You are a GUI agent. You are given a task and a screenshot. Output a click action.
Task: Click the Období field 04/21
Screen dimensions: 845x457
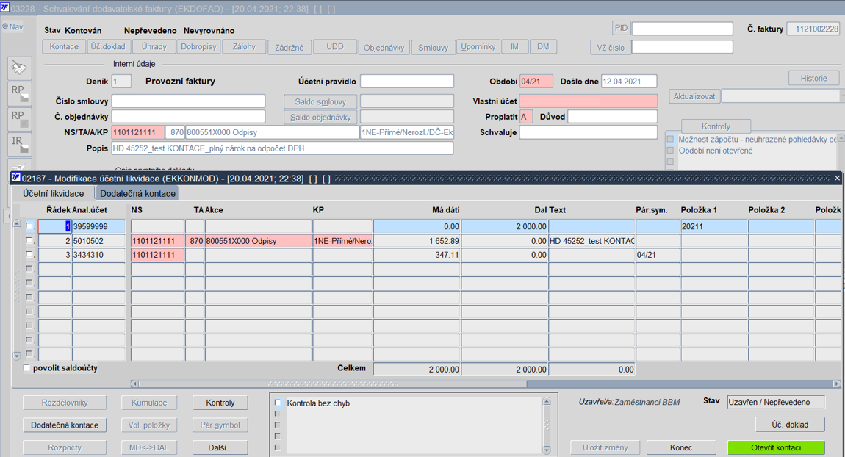536,82
